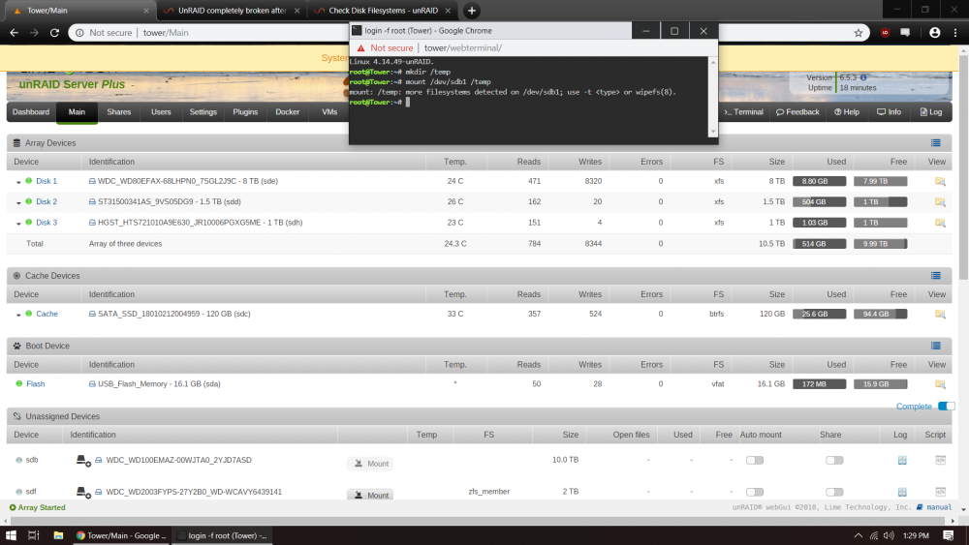
Task: Mount the sdf WDC_WD2003FYPS drive
Action: pyautogui.click(x=371, y=495)
